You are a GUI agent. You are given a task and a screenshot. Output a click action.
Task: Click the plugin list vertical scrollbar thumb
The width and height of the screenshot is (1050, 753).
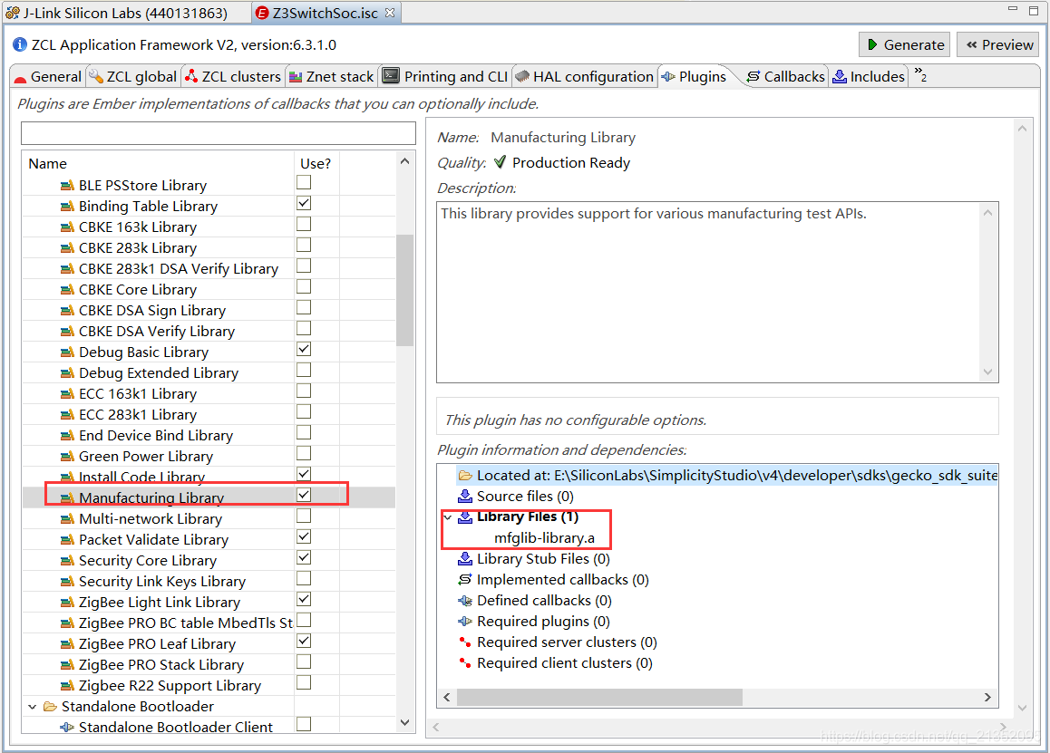tap(404, 290)
